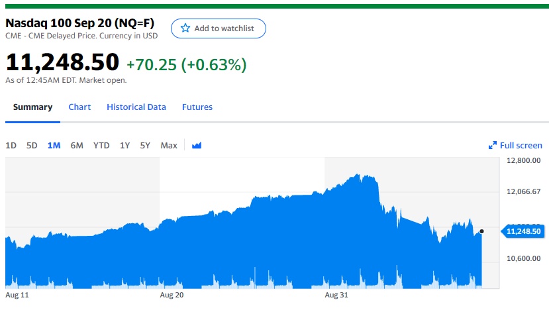
Task: Select the 1D chart range
Action: point(11,145)
